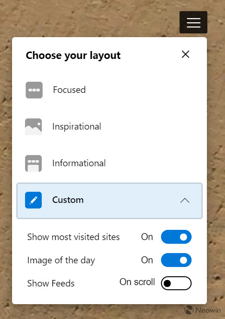Click the Choose your layout heading
The width and height of the screenshot is (225, 319).
click(73, 56)
